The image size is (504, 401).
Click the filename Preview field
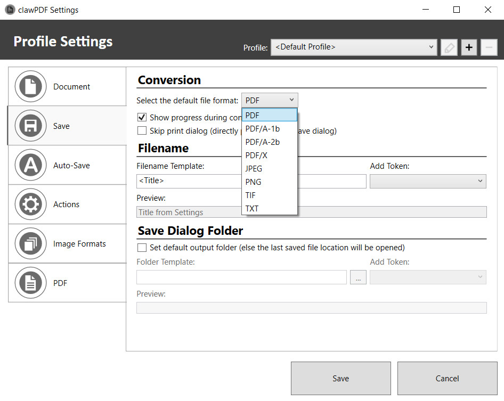(312, 212)
